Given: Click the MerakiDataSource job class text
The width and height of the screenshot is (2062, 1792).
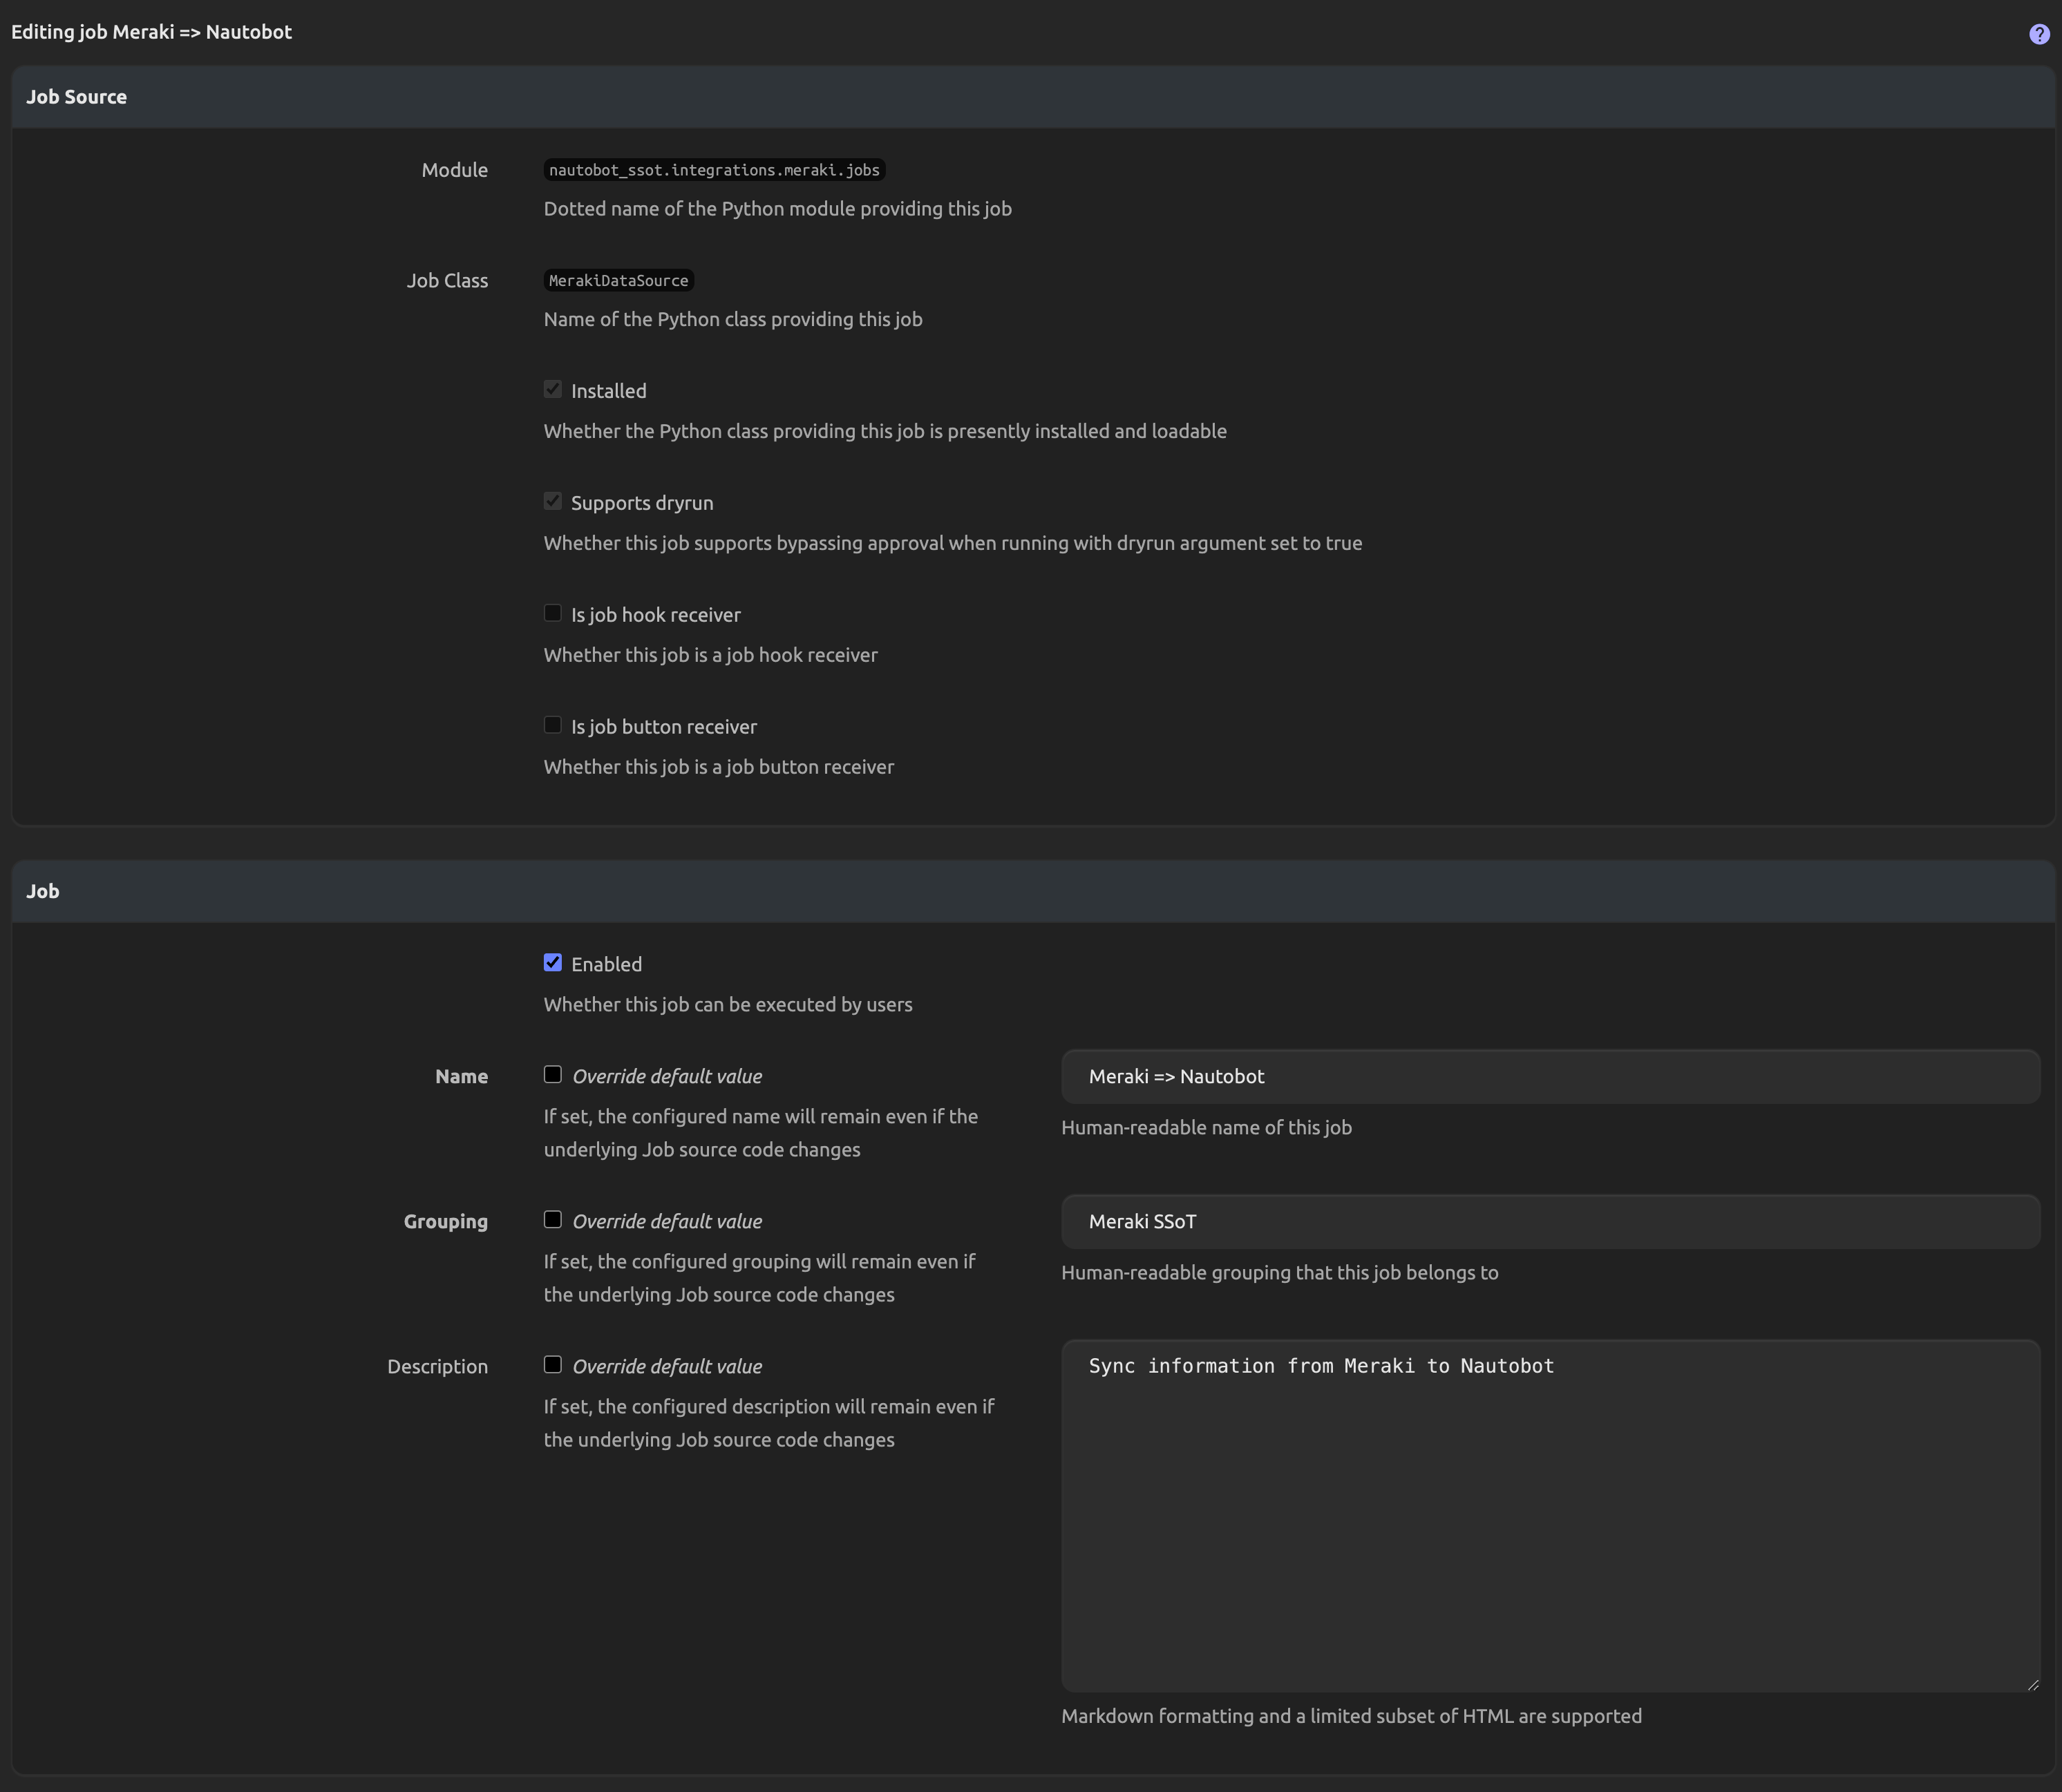Looking at the screenshot, I should [x=618, y=281].
